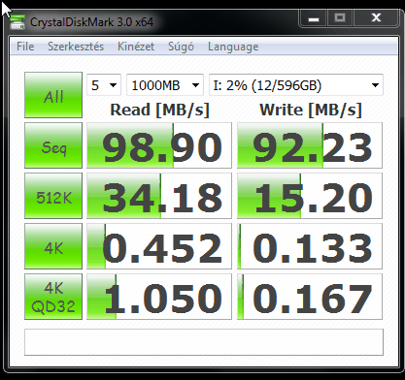Open the Kinézet menu
Screen dimensions: 405x380
[x=136, y=47]
